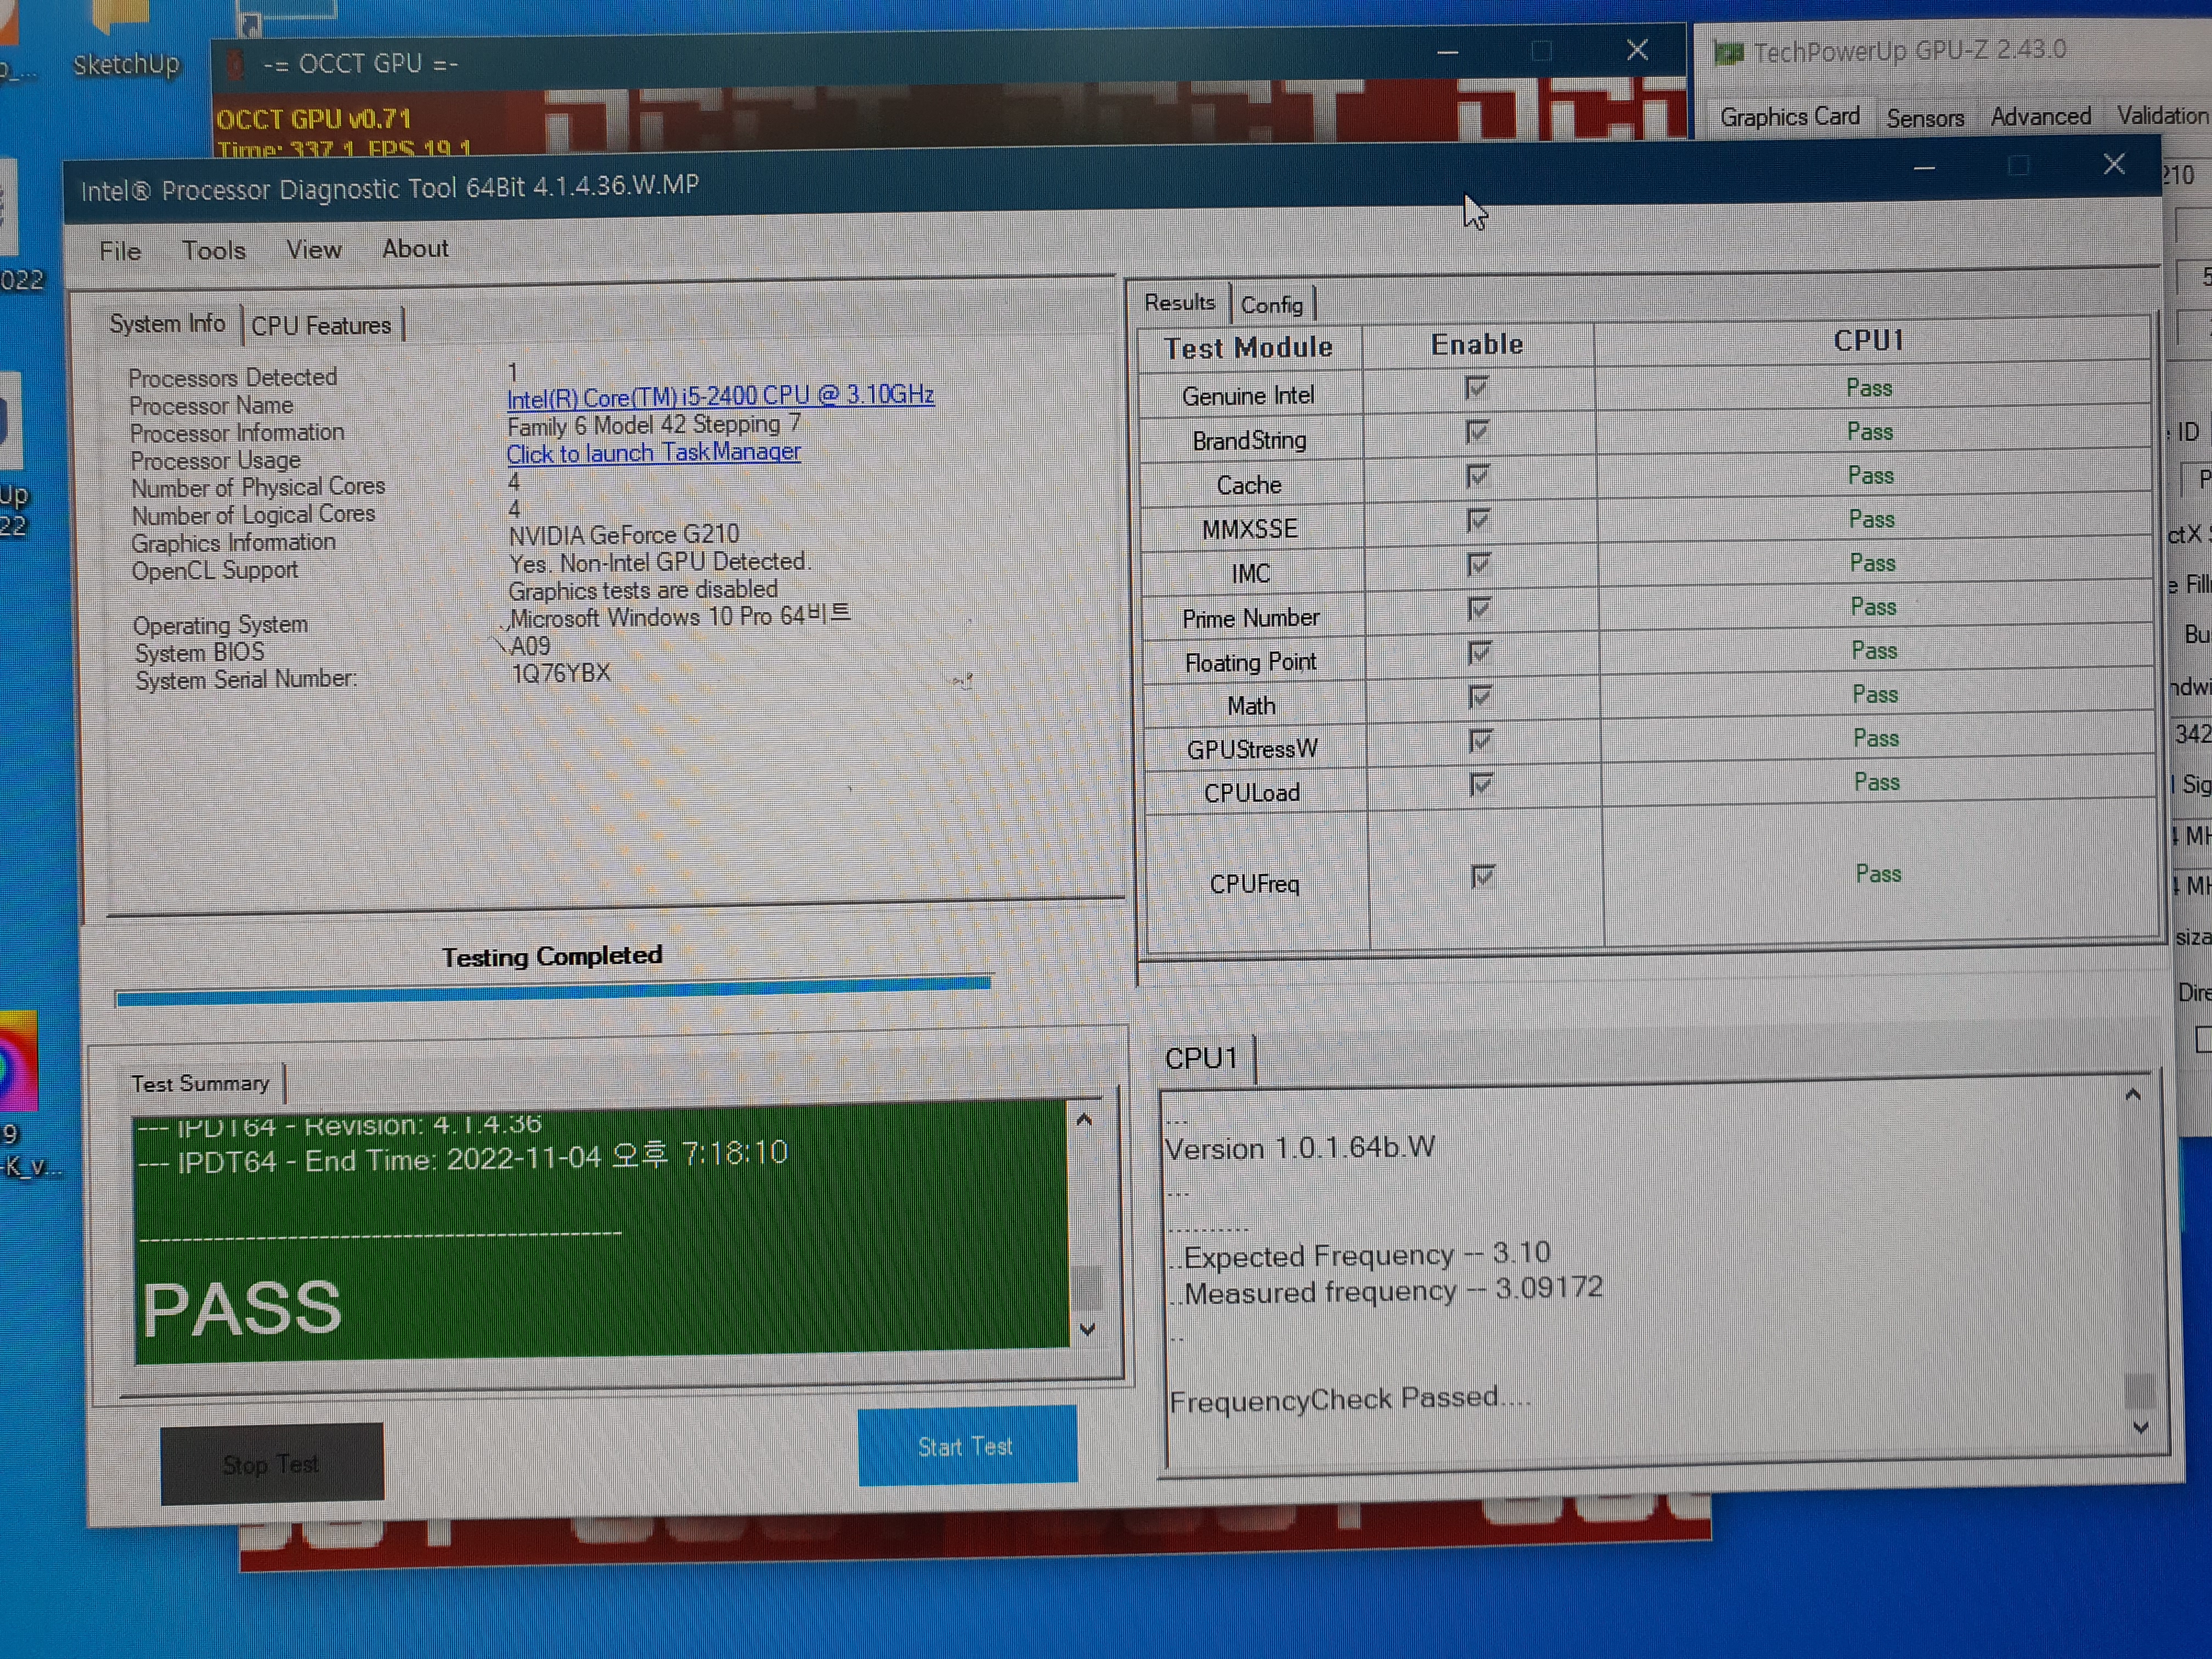Image resolution: width=2212 pixels, height=1659 pixels.
Task: Toggle the CPUFreq enable checkbox
Action: 1483,877
